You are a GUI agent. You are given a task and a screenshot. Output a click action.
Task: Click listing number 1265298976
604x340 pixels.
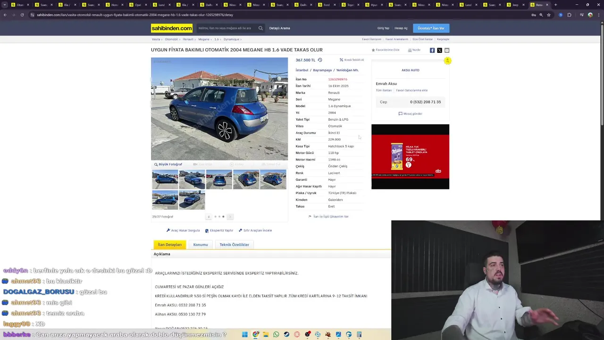tap(337, 79)
